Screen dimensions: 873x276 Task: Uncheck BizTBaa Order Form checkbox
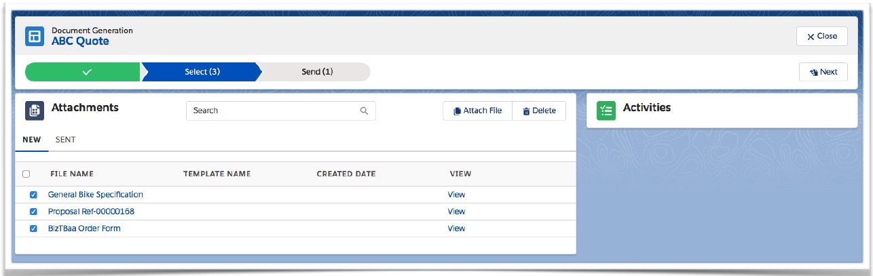coord(33,229)
